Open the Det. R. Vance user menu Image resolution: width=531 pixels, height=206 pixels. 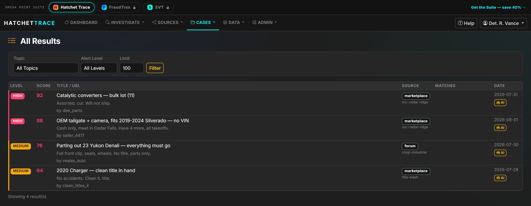click(x=503, y=23)
